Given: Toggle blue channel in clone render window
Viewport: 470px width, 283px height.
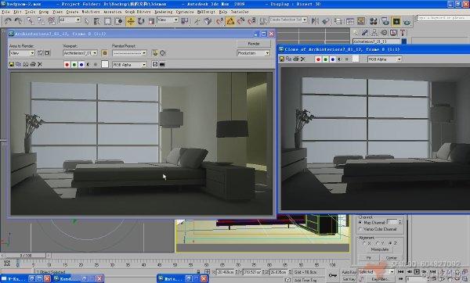Looking at the screenshot, I should pyautogui.click(x=332, y=59).
